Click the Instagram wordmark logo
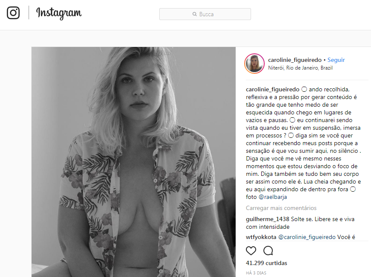Image resolution: width=371 pixels, height=277 pixels. tap(58, 13)
